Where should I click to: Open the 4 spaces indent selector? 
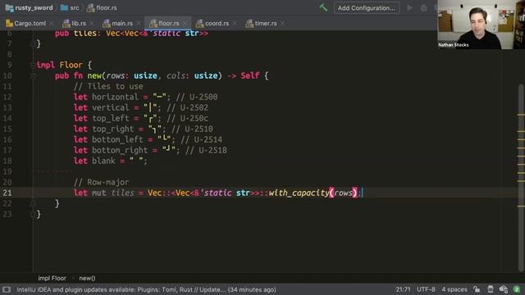pos(454,289)
